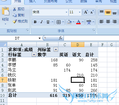
Task: Open 公式 tab
Action: click(69, 1)
